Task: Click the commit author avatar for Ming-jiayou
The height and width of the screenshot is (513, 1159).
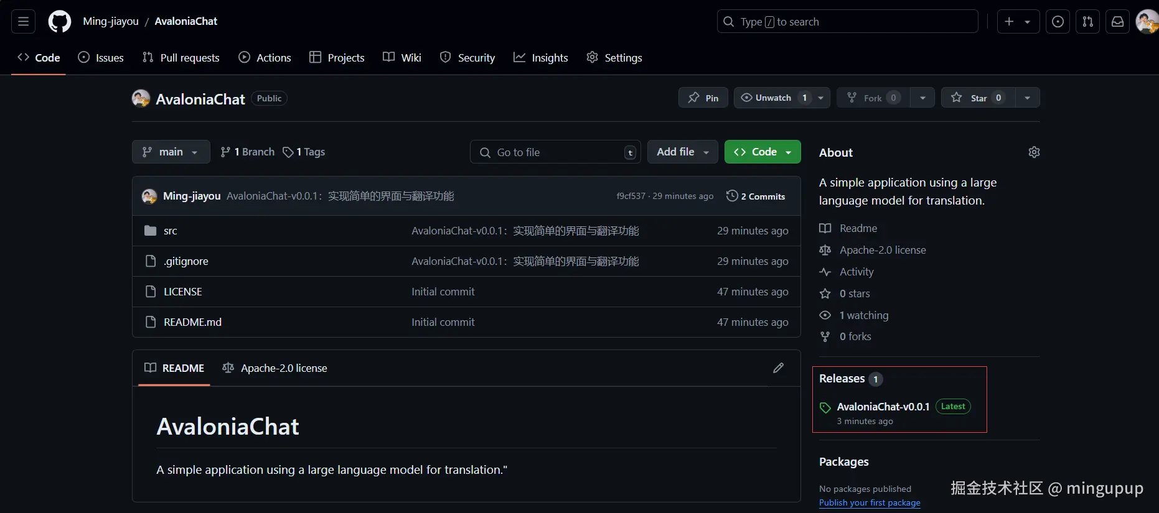Action: [x=149, y=196]
